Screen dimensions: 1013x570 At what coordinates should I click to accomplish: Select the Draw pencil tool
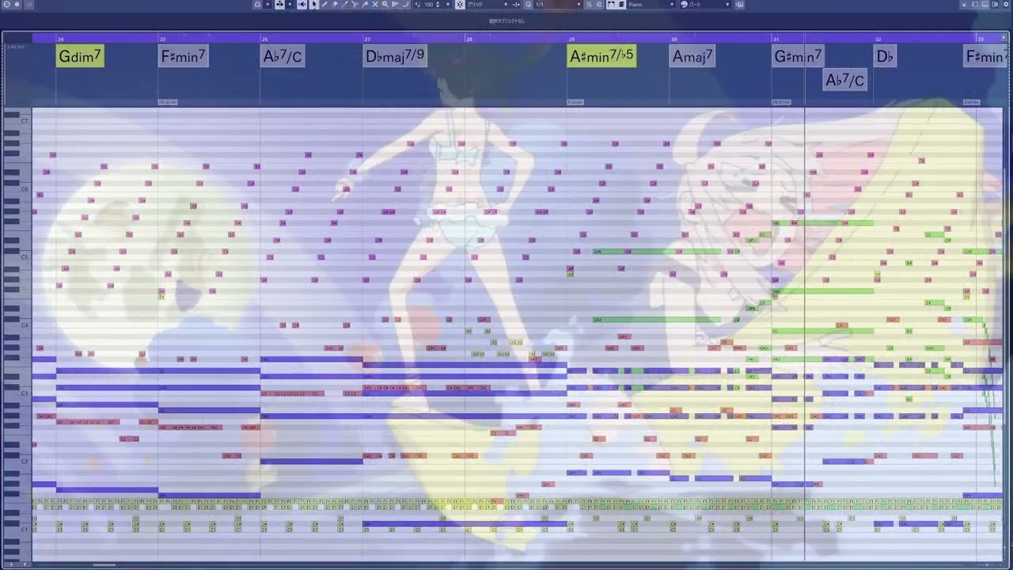tap(324, 4)
